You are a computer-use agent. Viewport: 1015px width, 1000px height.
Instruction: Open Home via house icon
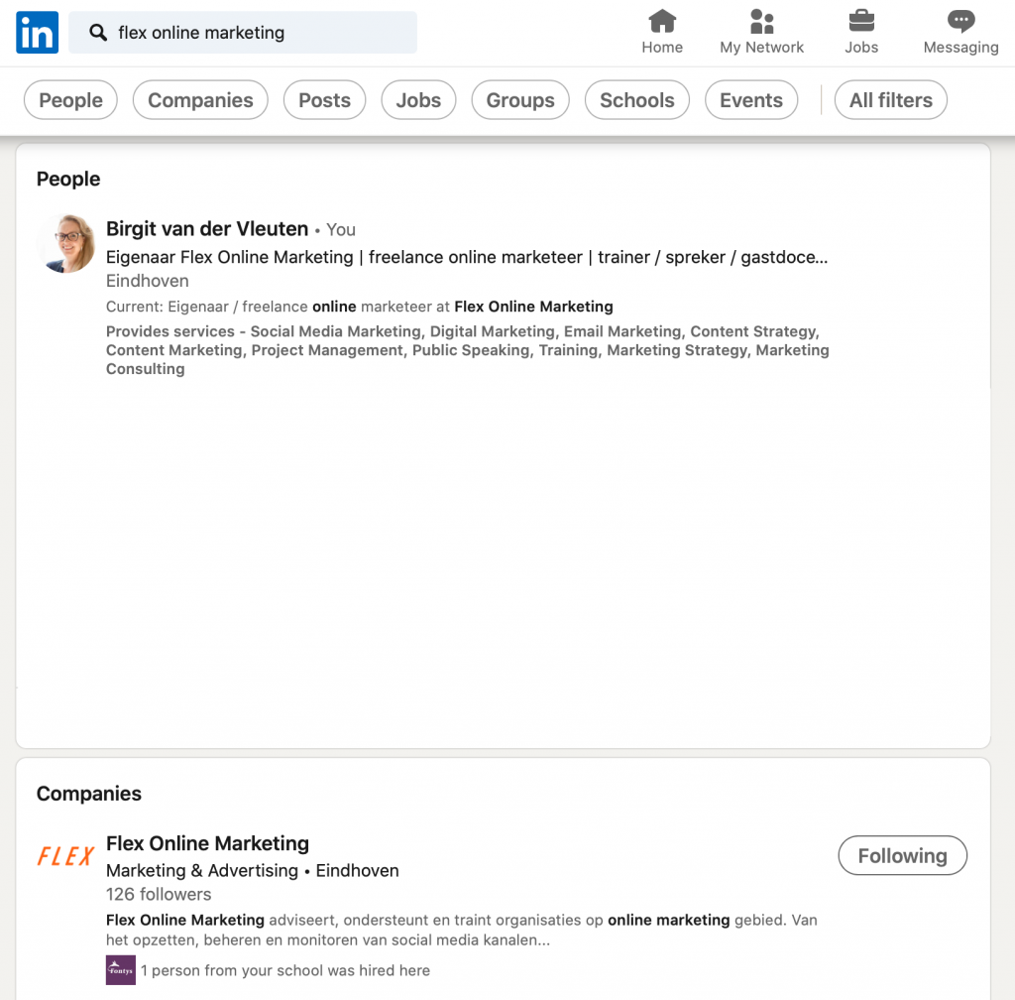662,21
